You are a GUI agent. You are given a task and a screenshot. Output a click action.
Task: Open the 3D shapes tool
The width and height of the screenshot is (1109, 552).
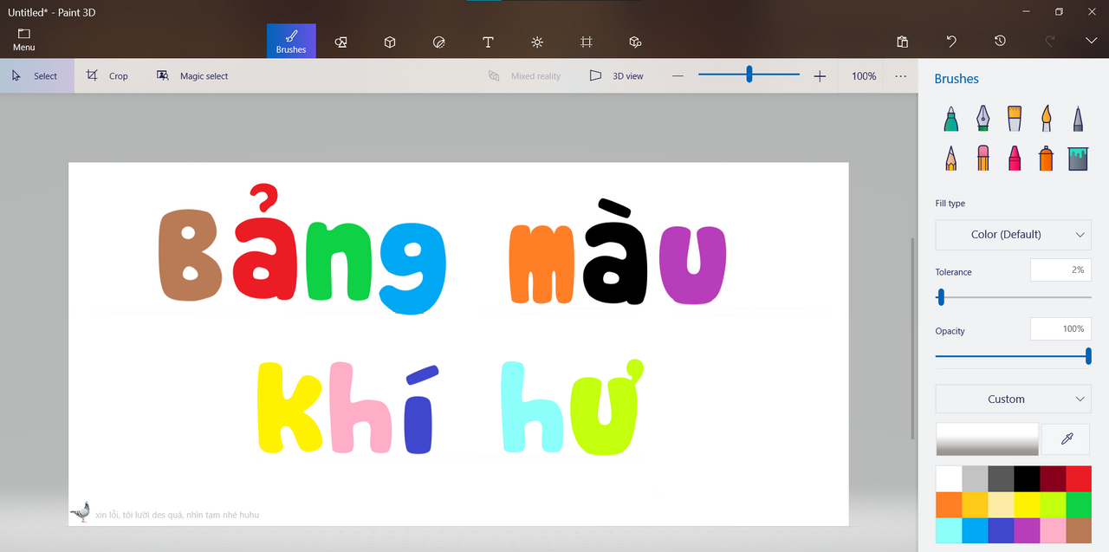[390, 42]
